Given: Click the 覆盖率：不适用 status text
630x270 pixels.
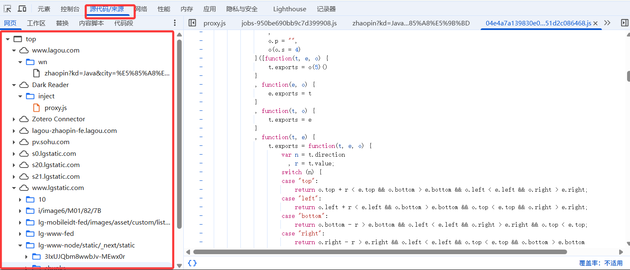Looking at the screenshot, I should point(600,263).
